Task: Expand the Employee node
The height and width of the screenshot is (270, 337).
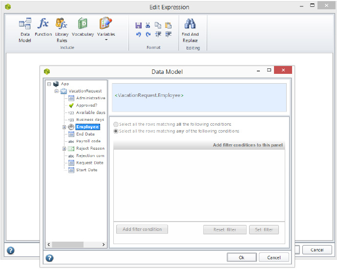Action: coord(64,127)
